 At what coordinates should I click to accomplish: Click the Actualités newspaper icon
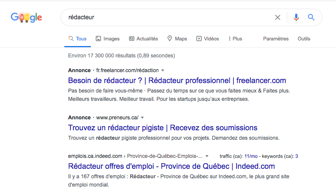132,39
